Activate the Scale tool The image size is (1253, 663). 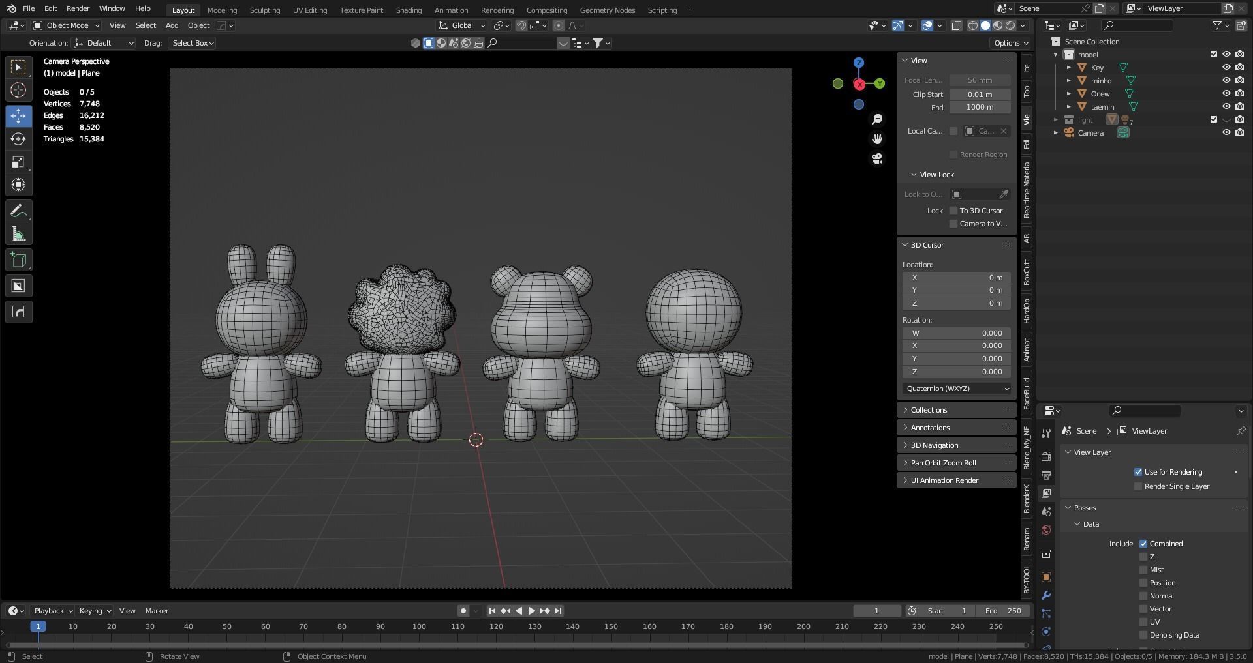[18, 162]
